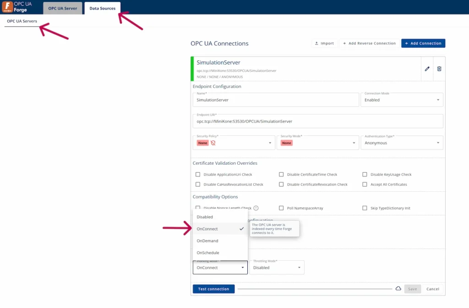Choose Disabled in the indexing mode list
This screenshot has width=469, height=308.
pos(220,217)
